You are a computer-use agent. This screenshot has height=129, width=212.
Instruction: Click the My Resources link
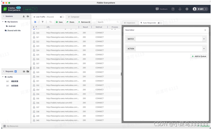point(13,126)
